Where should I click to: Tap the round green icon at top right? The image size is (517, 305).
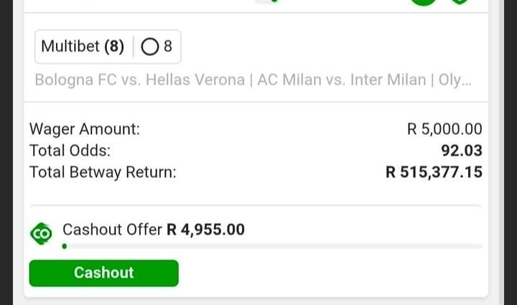(x=424, y=2)
